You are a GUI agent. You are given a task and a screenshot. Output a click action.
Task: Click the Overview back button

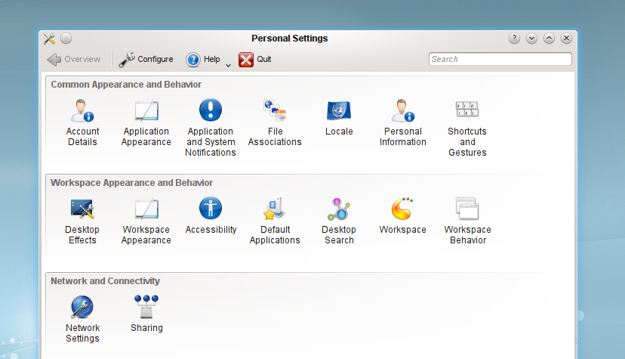tap(74, 60)
